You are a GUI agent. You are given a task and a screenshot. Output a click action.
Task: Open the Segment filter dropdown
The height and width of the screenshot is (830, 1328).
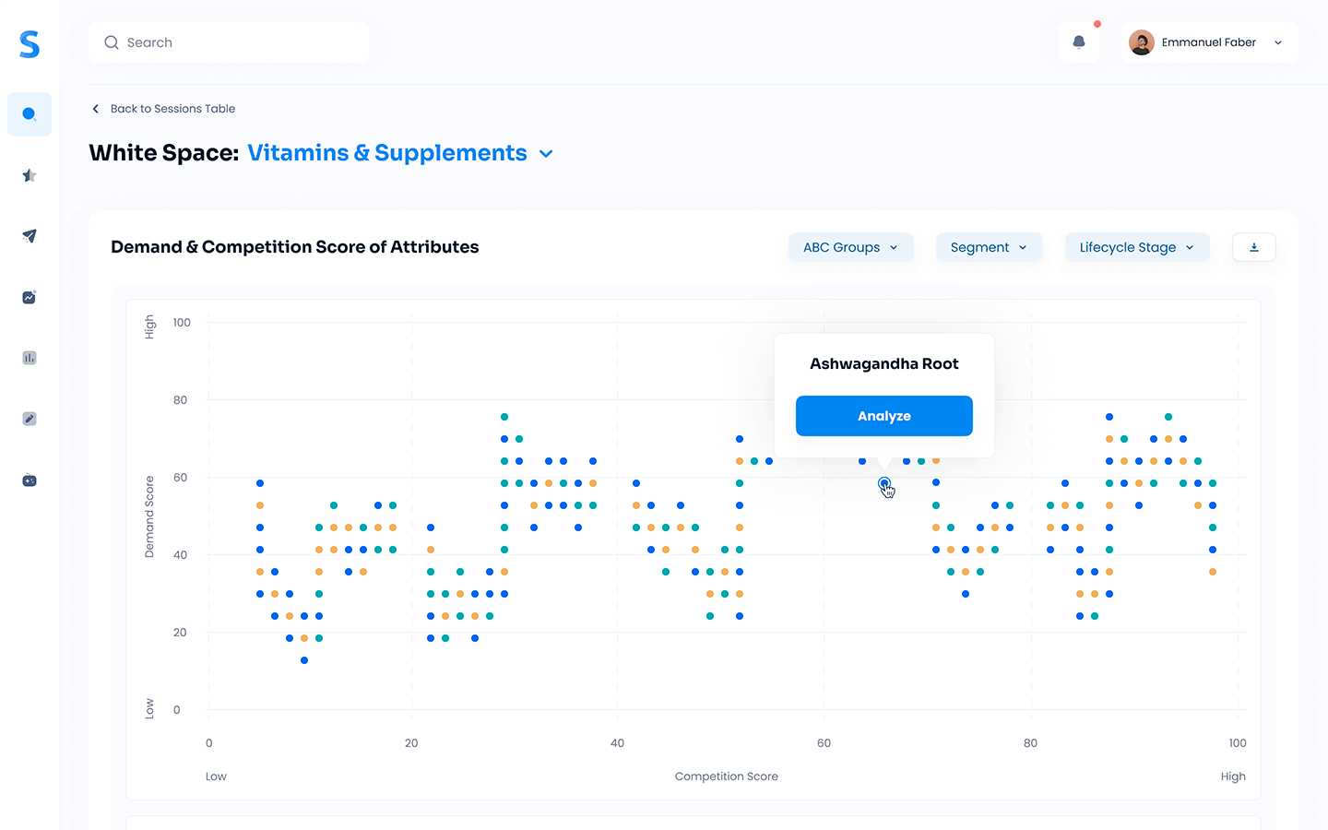[x=989, y=247]
